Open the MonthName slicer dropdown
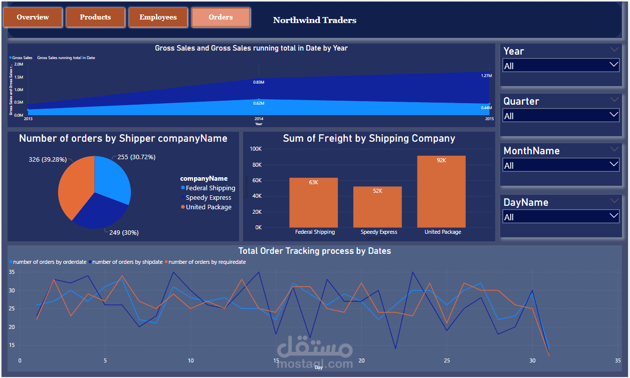This screenshot has height=378, width=630. 561,165
